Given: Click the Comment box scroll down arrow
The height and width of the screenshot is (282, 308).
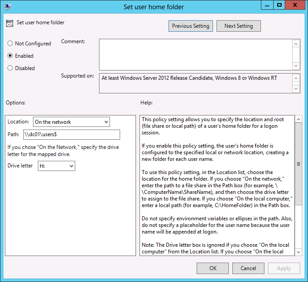Looking at the screenshot, I should pos(296,65).
